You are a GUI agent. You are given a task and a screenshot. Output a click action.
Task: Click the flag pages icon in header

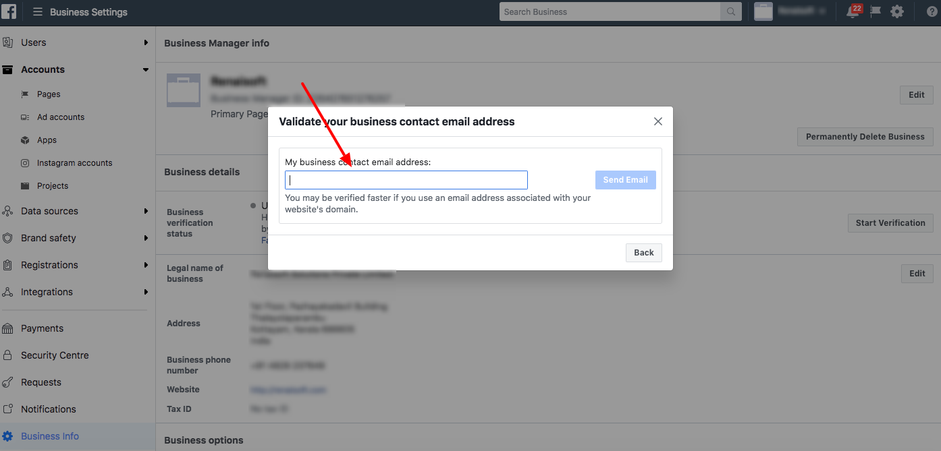pos(876,11)
